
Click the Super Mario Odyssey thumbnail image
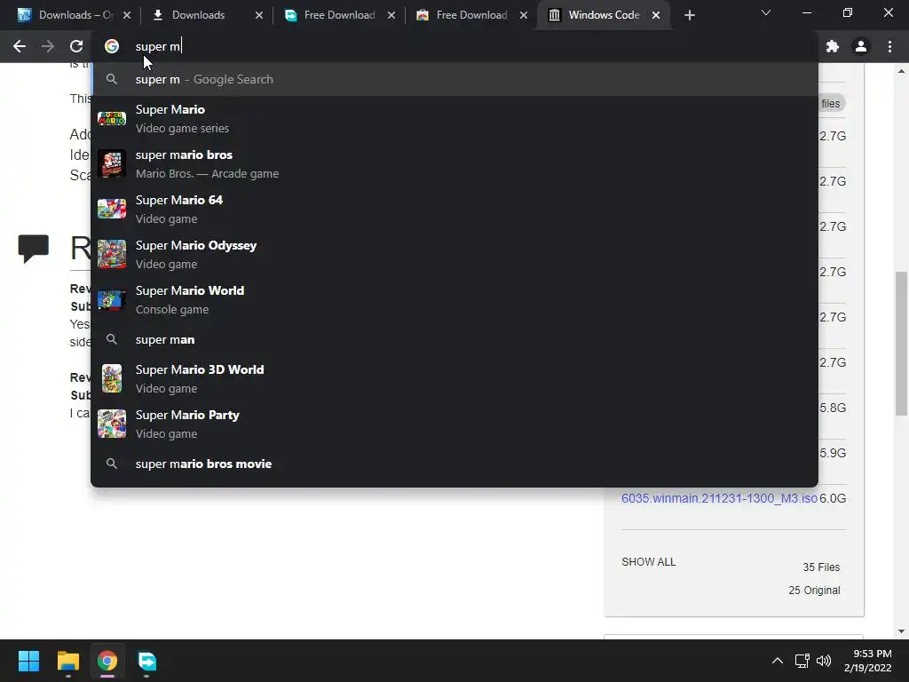click(x=112, y=255)
